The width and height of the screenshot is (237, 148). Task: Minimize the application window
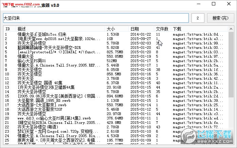(x=198, y=4)
